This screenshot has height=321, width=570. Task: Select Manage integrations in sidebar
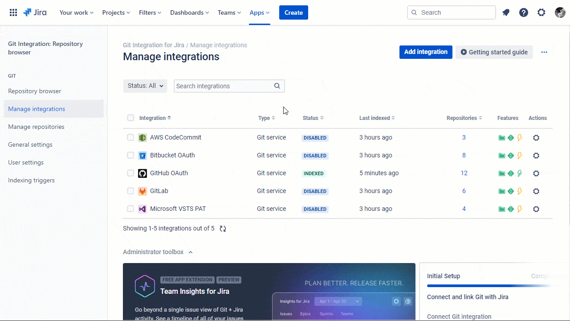[53, 109]
